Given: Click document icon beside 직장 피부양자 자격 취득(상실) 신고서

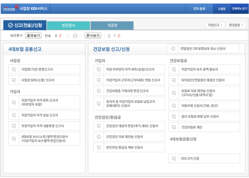Looking at the screenshot, I should (x=99, y=69).
